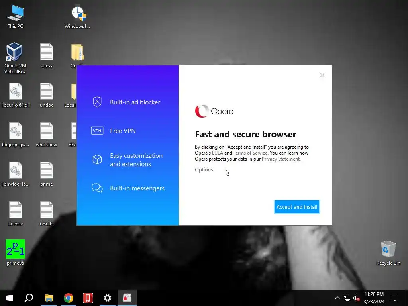Select the libhwloc-15 file icon
This screenshot has height=306, width=408.
[x=16, y=175]
